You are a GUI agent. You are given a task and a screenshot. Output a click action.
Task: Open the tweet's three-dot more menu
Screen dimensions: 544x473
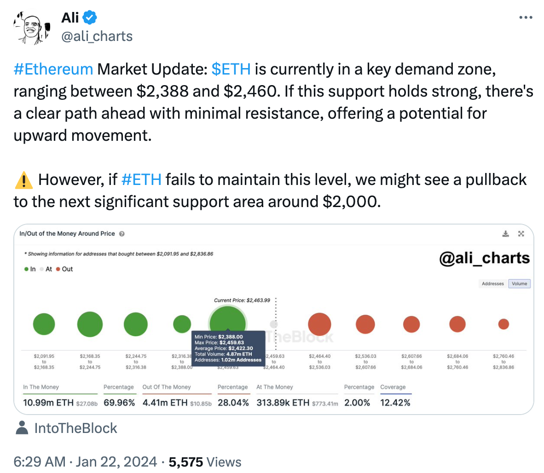[525, 18]
